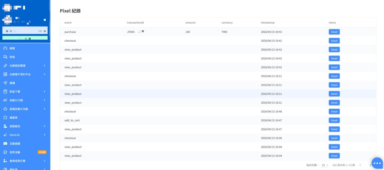Click the 自動化行銷 megaphone icon
Viewport: 384px width, 170px height.
[x=5, y=100]
